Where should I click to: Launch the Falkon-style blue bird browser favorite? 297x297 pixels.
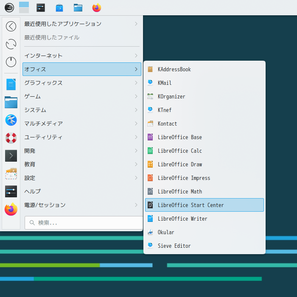[x=11, y=120]
